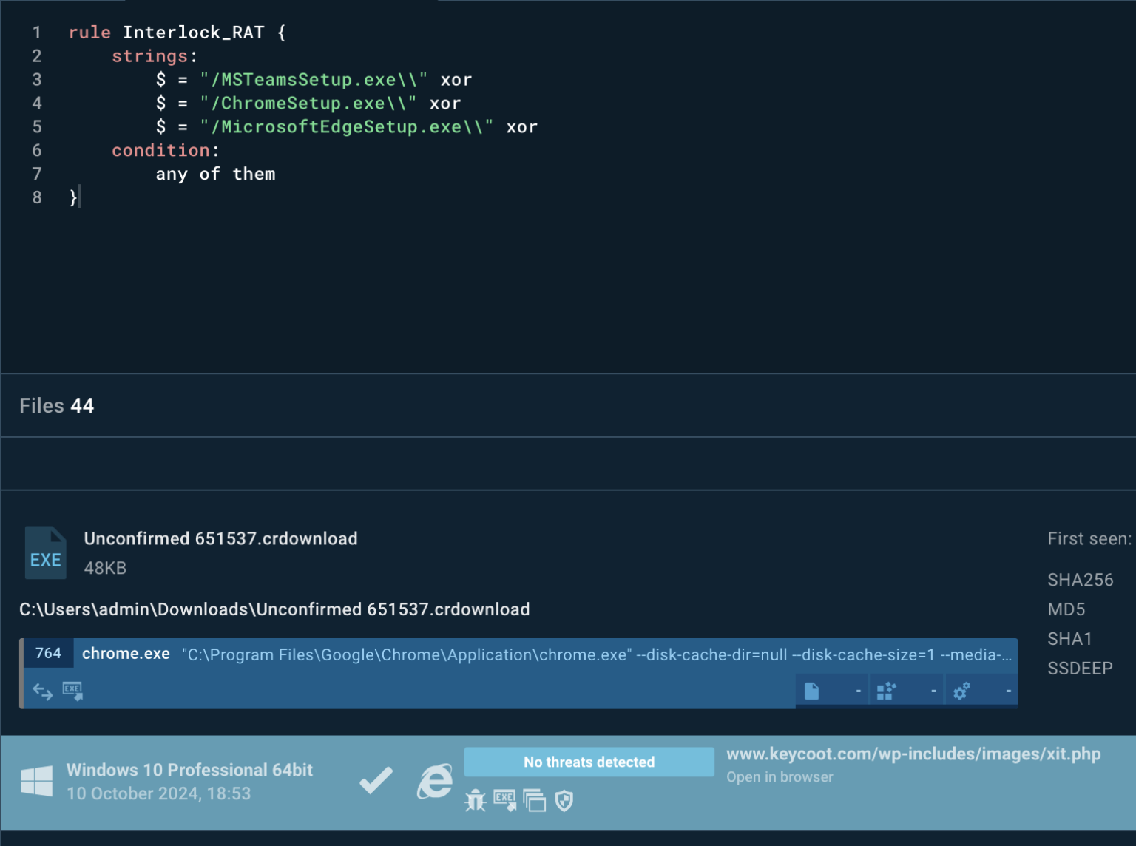Open the keycoot.com xit.php URL link
This screenshot has width=1136, height=846.
[913, 754]
